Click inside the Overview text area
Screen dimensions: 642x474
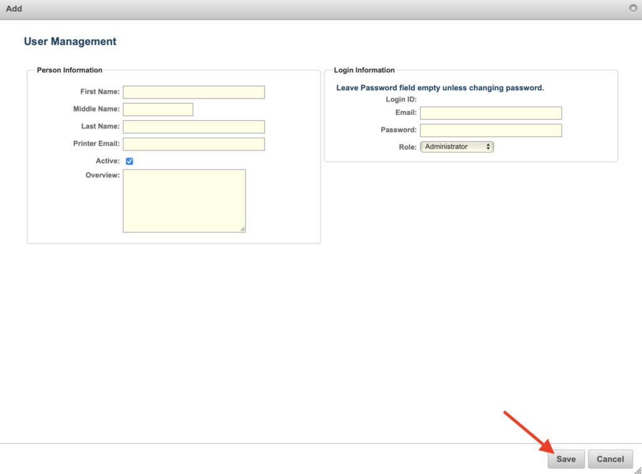point(184,201)
